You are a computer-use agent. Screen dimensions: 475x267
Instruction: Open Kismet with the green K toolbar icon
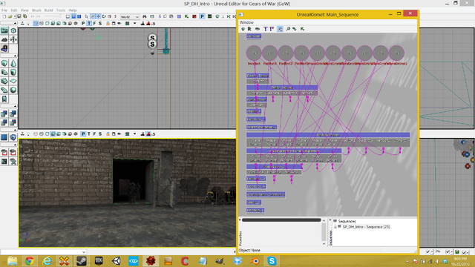click(x=186, y=16)
